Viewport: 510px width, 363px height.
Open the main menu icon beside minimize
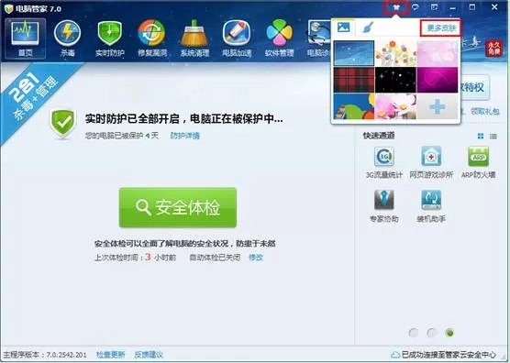434,6
